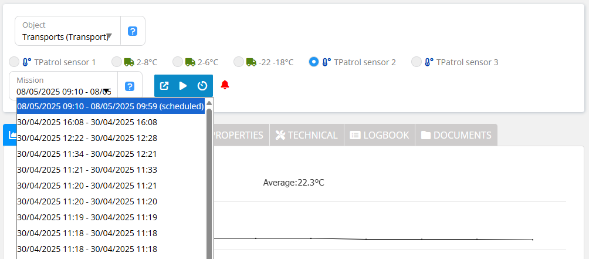Click the red alarm bell icon
The width and height of the screenshot is (589, 259).
pos(225,85)
